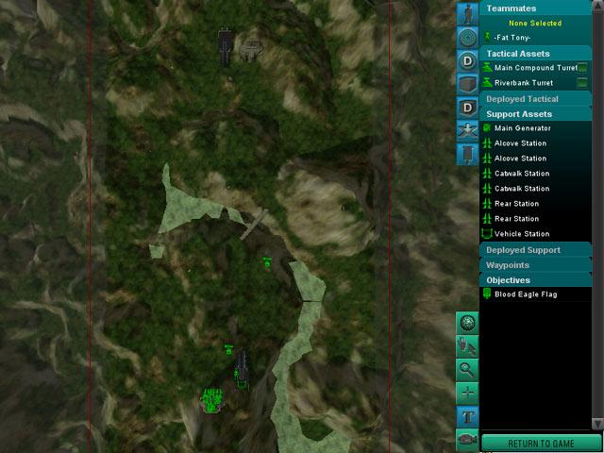Viewport: 604px width, 453px height.
Task: Click the green flag base marker on map
Action: [211, 400]
